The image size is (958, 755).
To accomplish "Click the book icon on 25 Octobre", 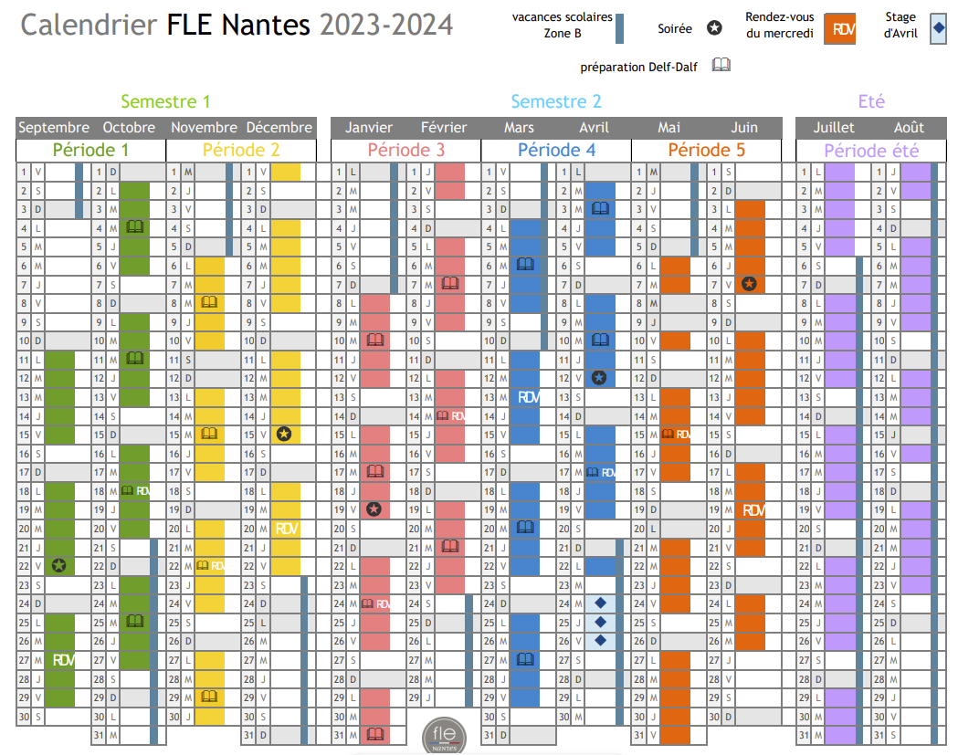I will tap(134, 622).
